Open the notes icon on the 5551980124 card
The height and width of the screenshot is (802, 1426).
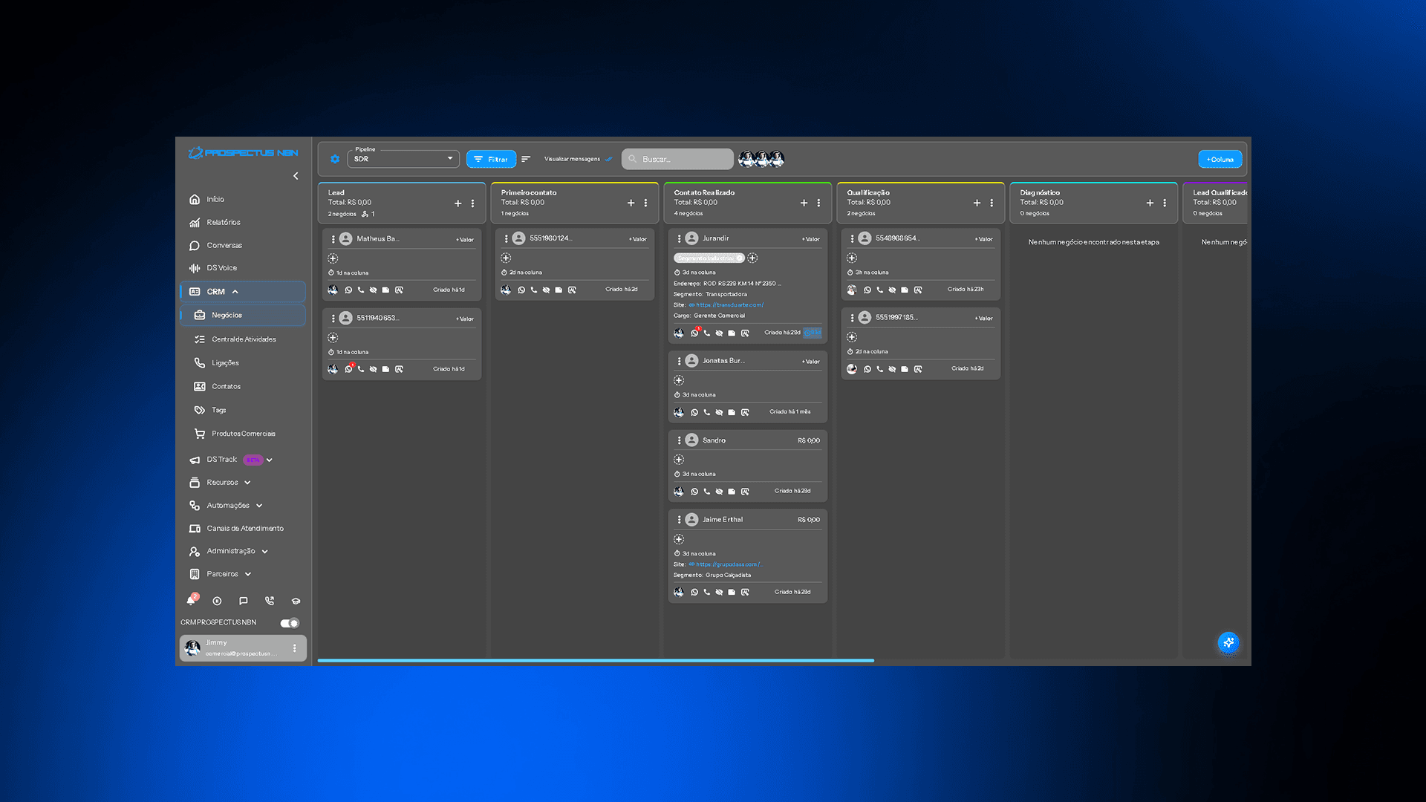tap(559, 290)
